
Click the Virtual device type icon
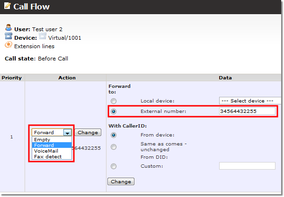42,37
